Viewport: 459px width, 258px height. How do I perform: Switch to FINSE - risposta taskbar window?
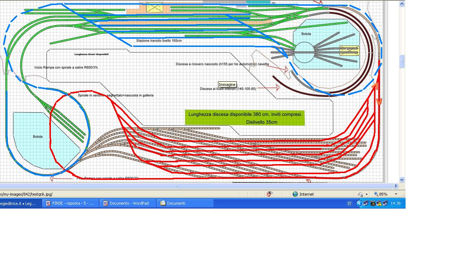[71, 203]
